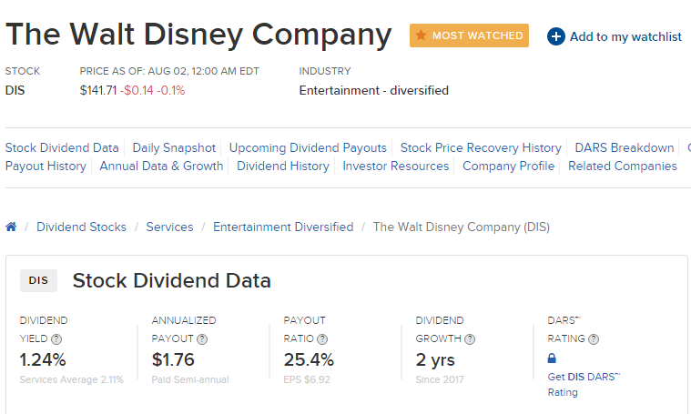Image resolution: width=691 pixels, height=414 pixels.
Task: Click the Add to my watchlist link
Action: pyautogui.click(x=625, y=36)
